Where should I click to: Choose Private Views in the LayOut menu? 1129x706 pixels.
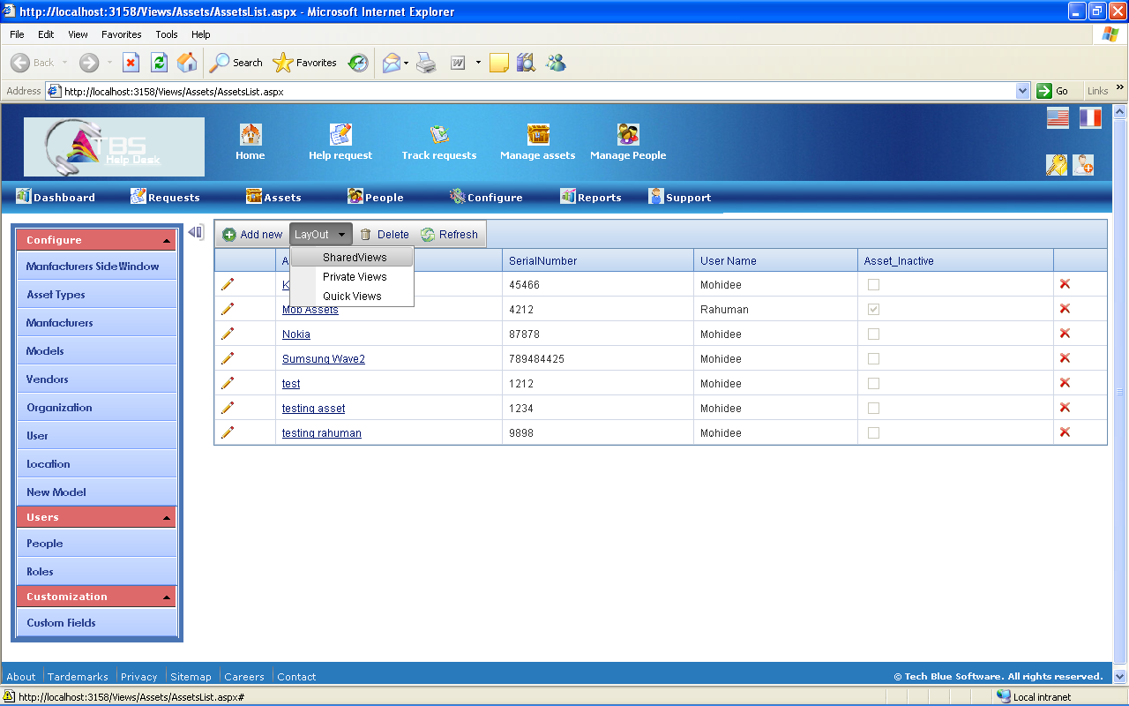tap(353, 276)
